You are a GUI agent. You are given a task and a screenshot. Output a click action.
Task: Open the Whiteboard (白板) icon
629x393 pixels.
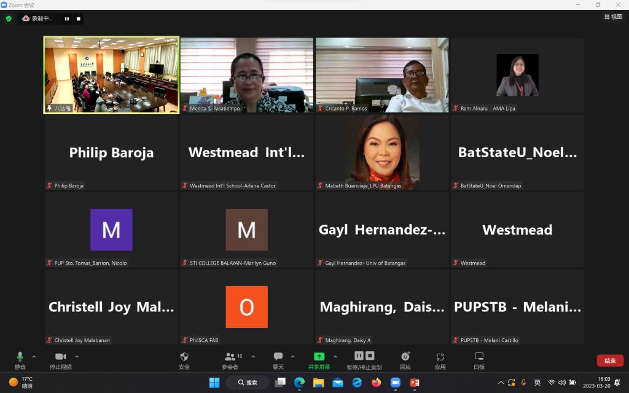pyautogui.click(x=479, y=357)
